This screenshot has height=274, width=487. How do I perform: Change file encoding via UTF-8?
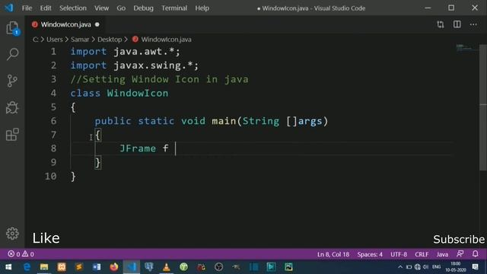point(399,254)
